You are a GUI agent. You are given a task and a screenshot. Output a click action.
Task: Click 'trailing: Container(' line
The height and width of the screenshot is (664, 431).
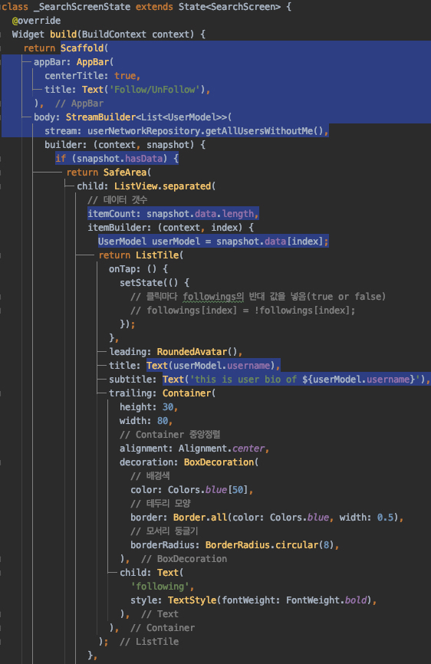click(x=162, y=393)
